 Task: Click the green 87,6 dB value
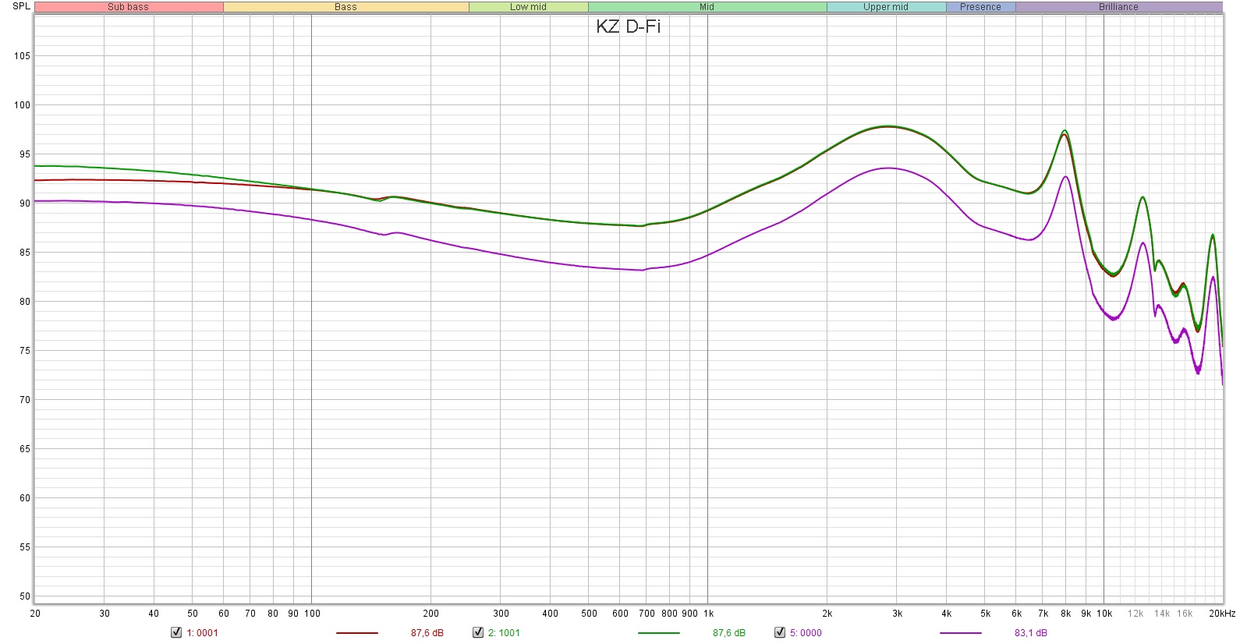pos(729,633)
